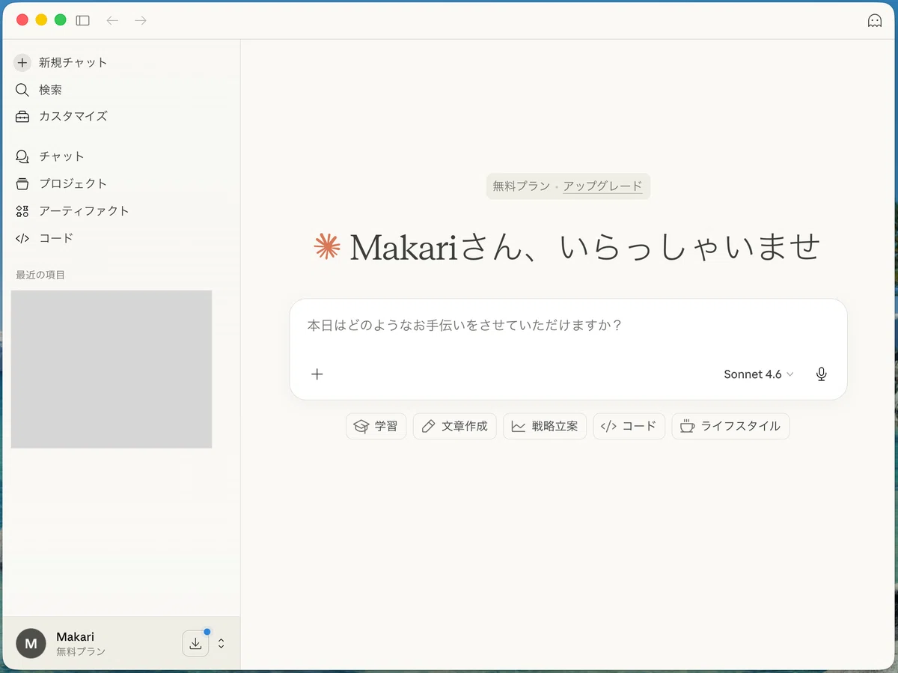Expand the account menu chevron
Screen dimensions: 898x673
222,643
